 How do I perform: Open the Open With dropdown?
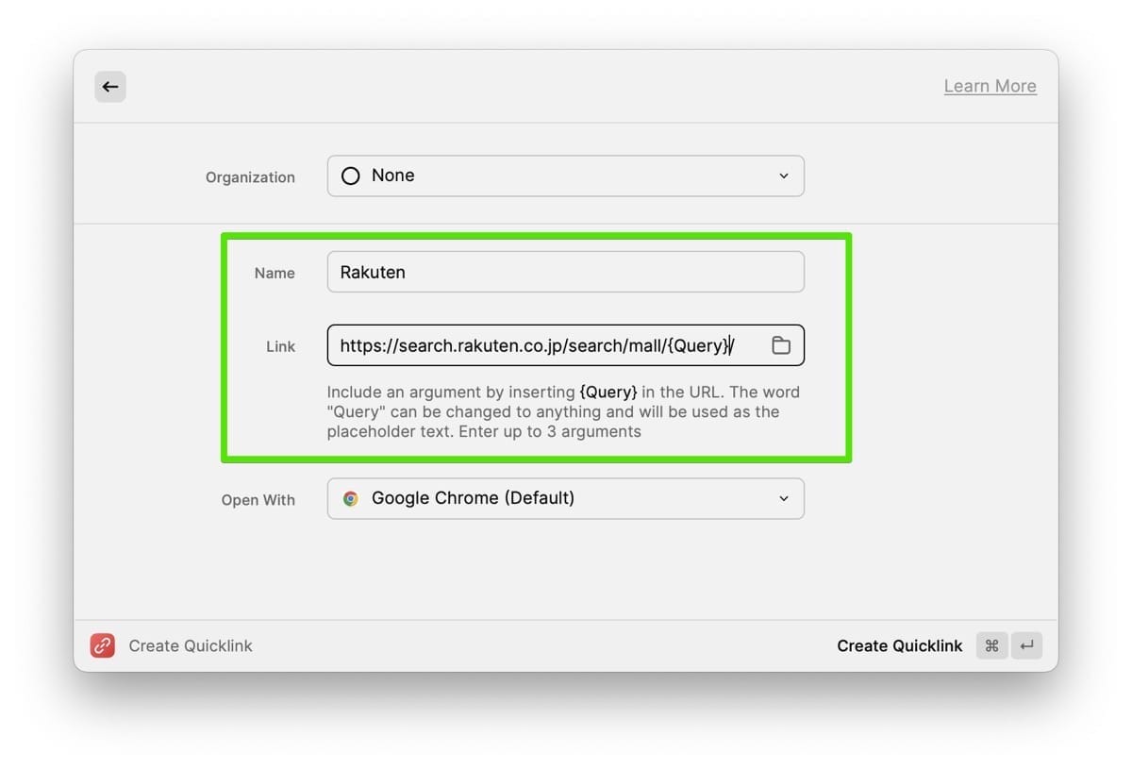(566, 498)
